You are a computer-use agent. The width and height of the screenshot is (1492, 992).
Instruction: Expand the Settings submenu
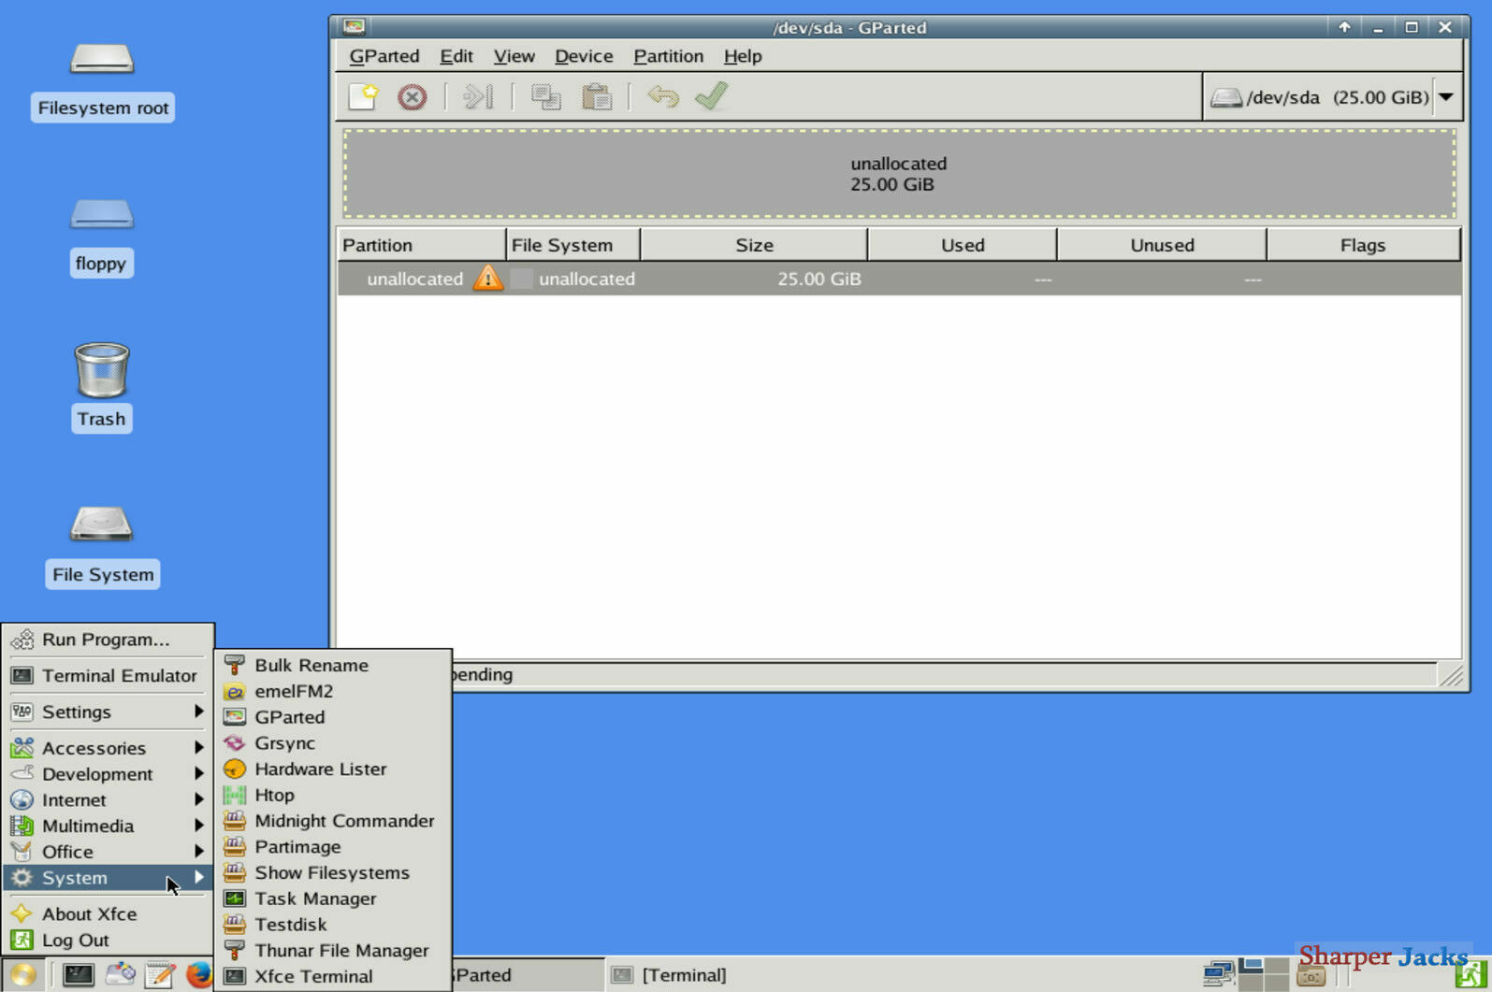click(x=108, y=712)
